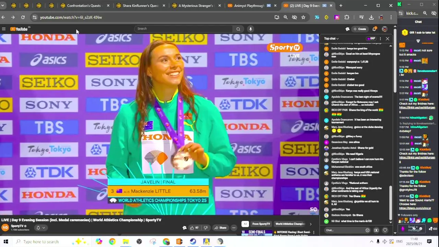
Task: Open File Explorer from the taskbar
Action: pos(126,242)
